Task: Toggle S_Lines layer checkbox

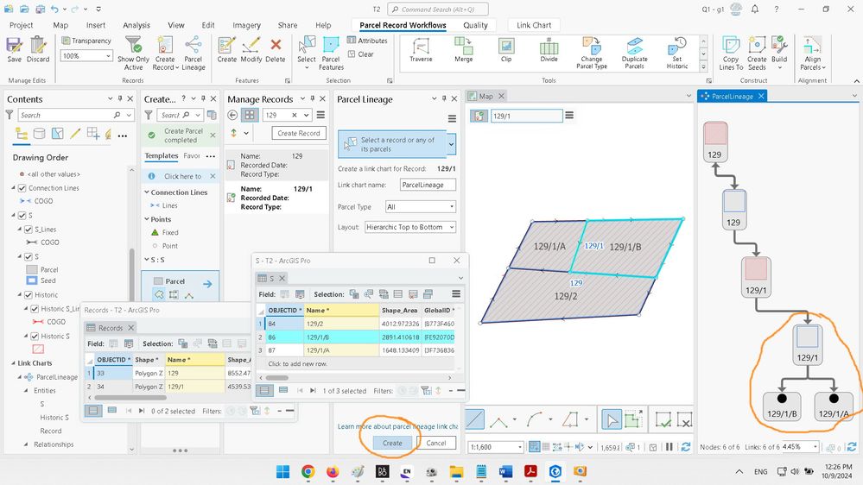Action: [28, 230]
